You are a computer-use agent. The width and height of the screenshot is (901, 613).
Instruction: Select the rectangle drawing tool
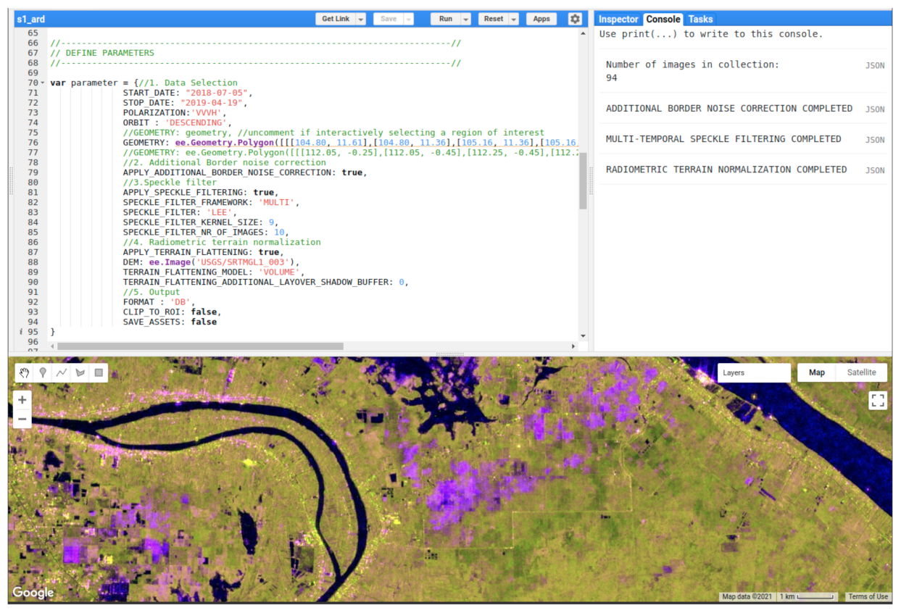[x=98, y=372]
